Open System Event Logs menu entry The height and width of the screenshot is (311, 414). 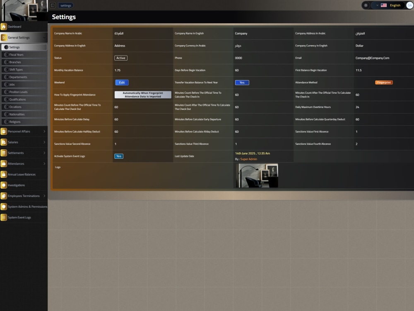(x=24, y=217)
